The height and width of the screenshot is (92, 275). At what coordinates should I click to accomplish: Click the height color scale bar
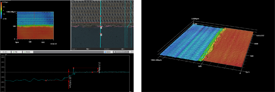pyautogui.click(x=1, y=10)
